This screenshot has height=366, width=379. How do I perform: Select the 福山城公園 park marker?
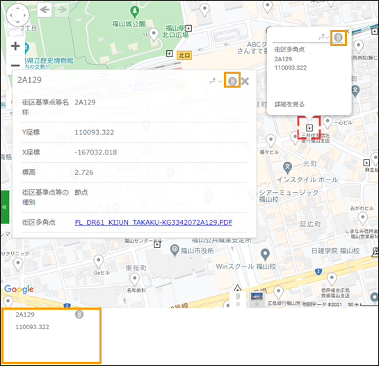point(135,12)
